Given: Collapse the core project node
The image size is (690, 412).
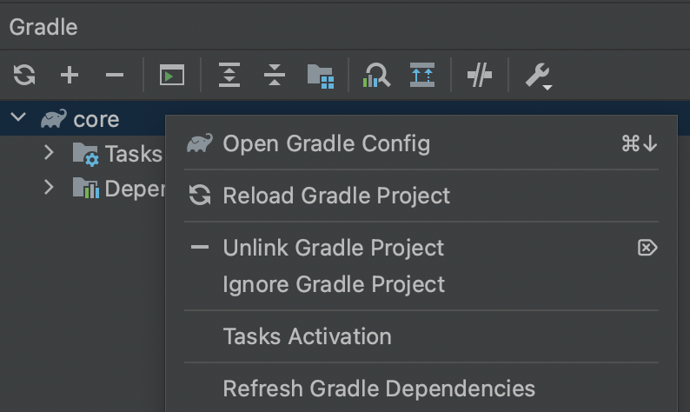Looking at the screenshot, I should point(18,117).
